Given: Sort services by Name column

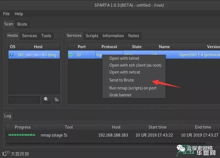Looking at the screenshot, I should pos(164,47).
